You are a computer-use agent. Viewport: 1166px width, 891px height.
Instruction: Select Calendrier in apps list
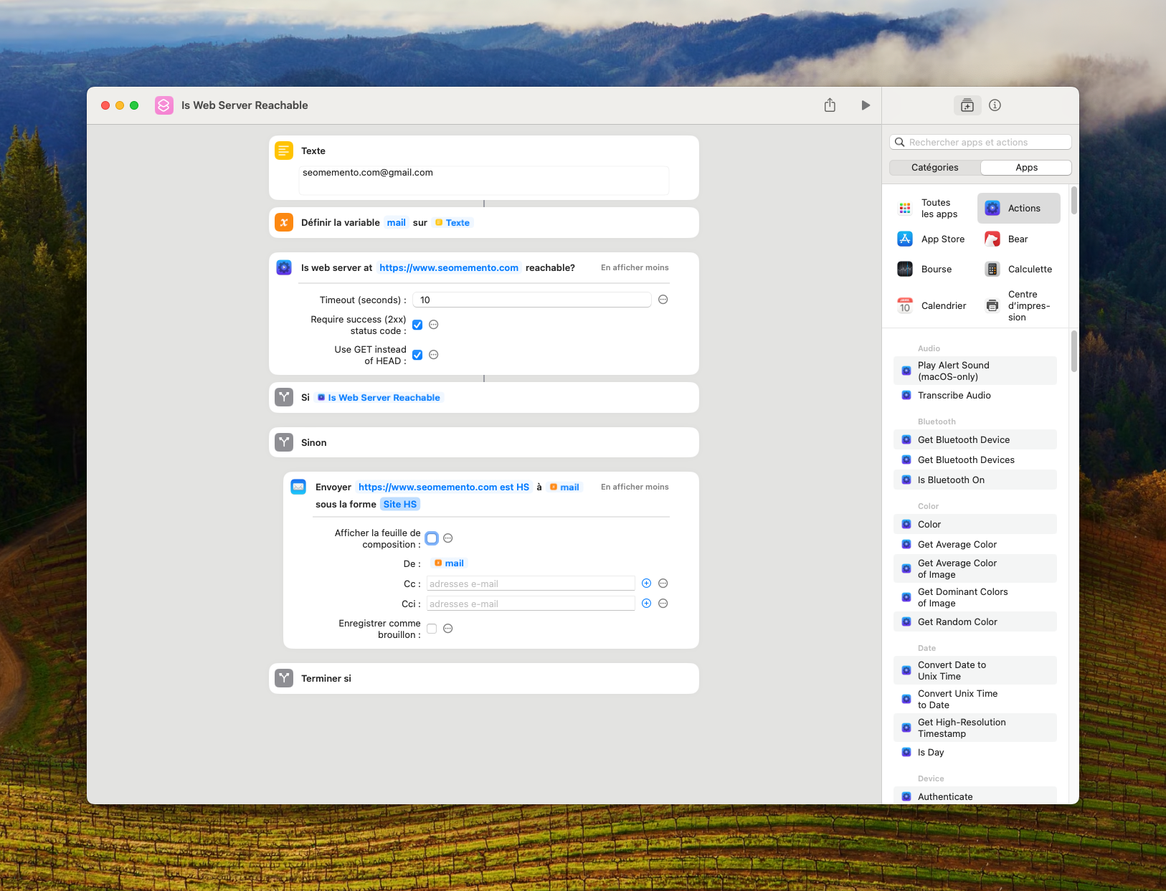(932, 306)
